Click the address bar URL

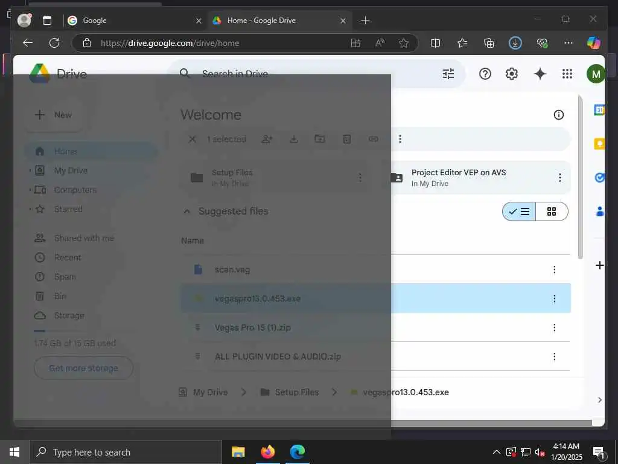170,43
